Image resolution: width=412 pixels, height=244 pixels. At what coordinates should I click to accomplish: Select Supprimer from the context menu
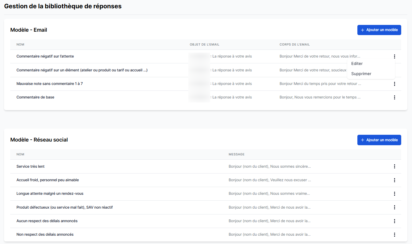point(361,74)
